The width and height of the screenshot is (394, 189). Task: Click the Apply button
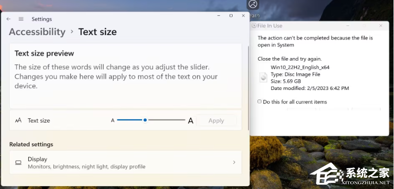coord(216,121)
